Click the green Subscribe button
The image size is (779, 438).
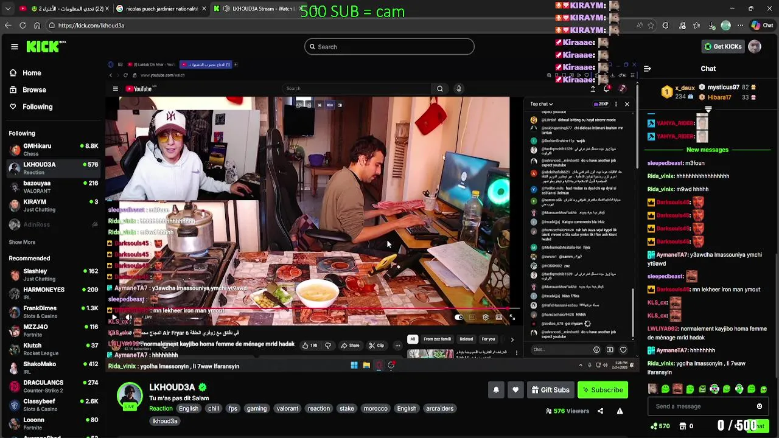(x=603, y=390)
